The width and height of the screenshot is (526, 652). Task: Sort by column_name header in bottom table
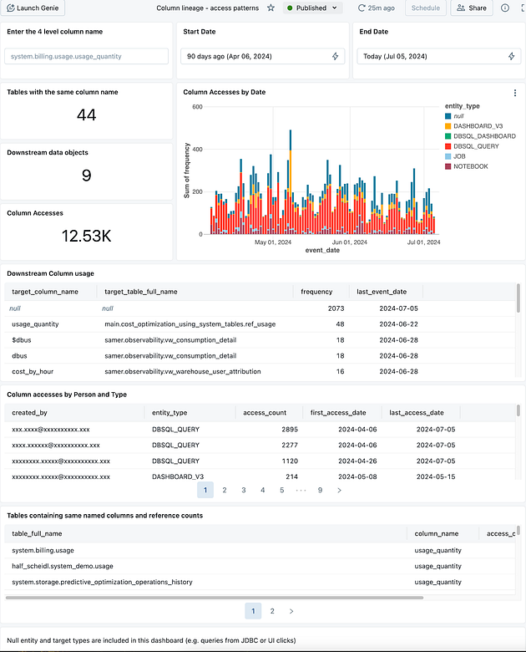437,533
